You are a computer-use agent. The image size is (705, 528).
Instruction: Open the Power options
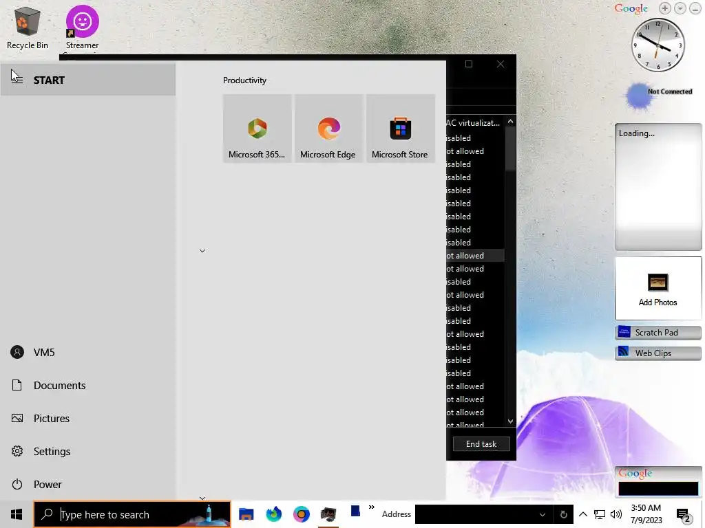click(x=88, y=484)
